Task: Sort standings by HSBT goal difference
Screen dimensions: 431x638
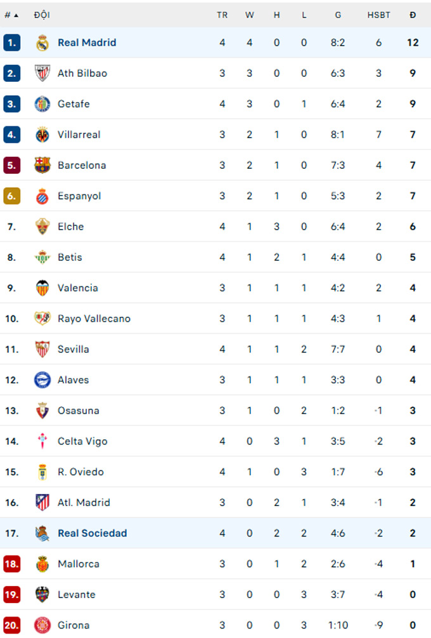Action: pyautogui.click(x=378, y=15)
